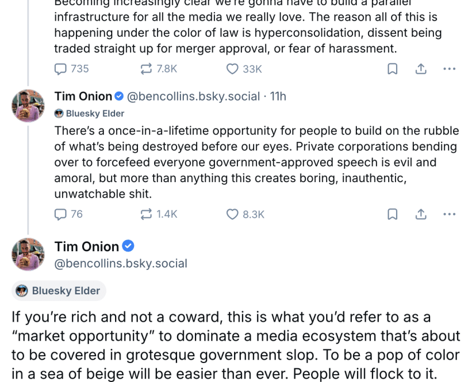Like the post with 33K likes
The image size is (472, 382).
pyautogui.click(x=232, y=69)
